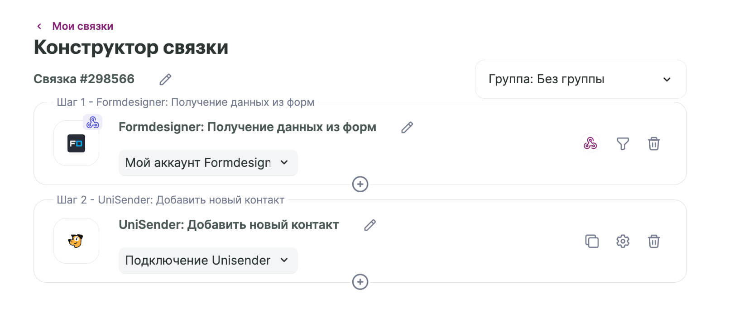Open settings gear for UniSender step

623,241
